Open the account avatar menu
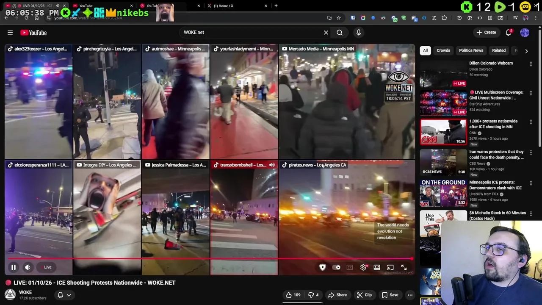The height and width of the screenshot is (305, 542). click(x=525, y=33)
